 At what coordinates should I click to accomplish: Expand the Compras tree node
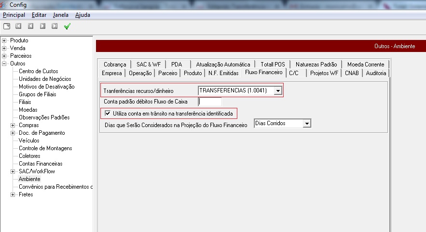point(13,125)
